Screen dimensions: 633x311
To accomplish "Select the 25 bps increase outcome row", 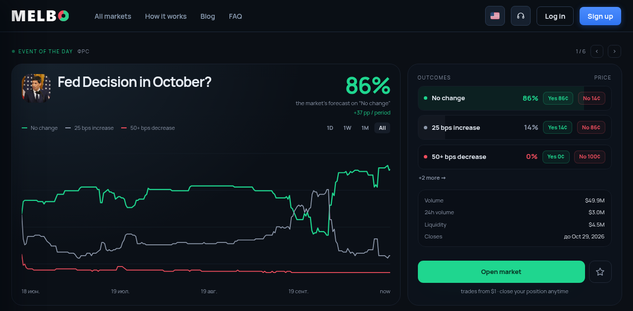I will pos(515,127).
